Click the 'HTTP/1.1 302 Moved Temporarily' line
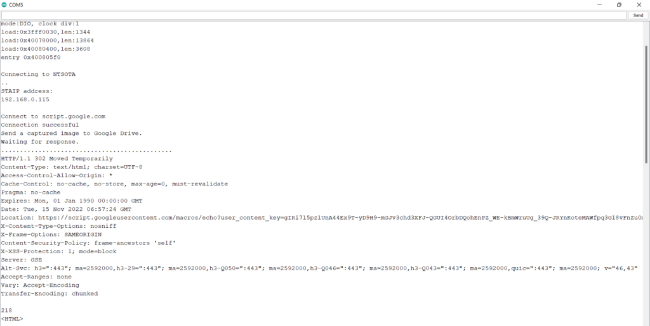Screen dimensions: 650x326 [56, 158]
